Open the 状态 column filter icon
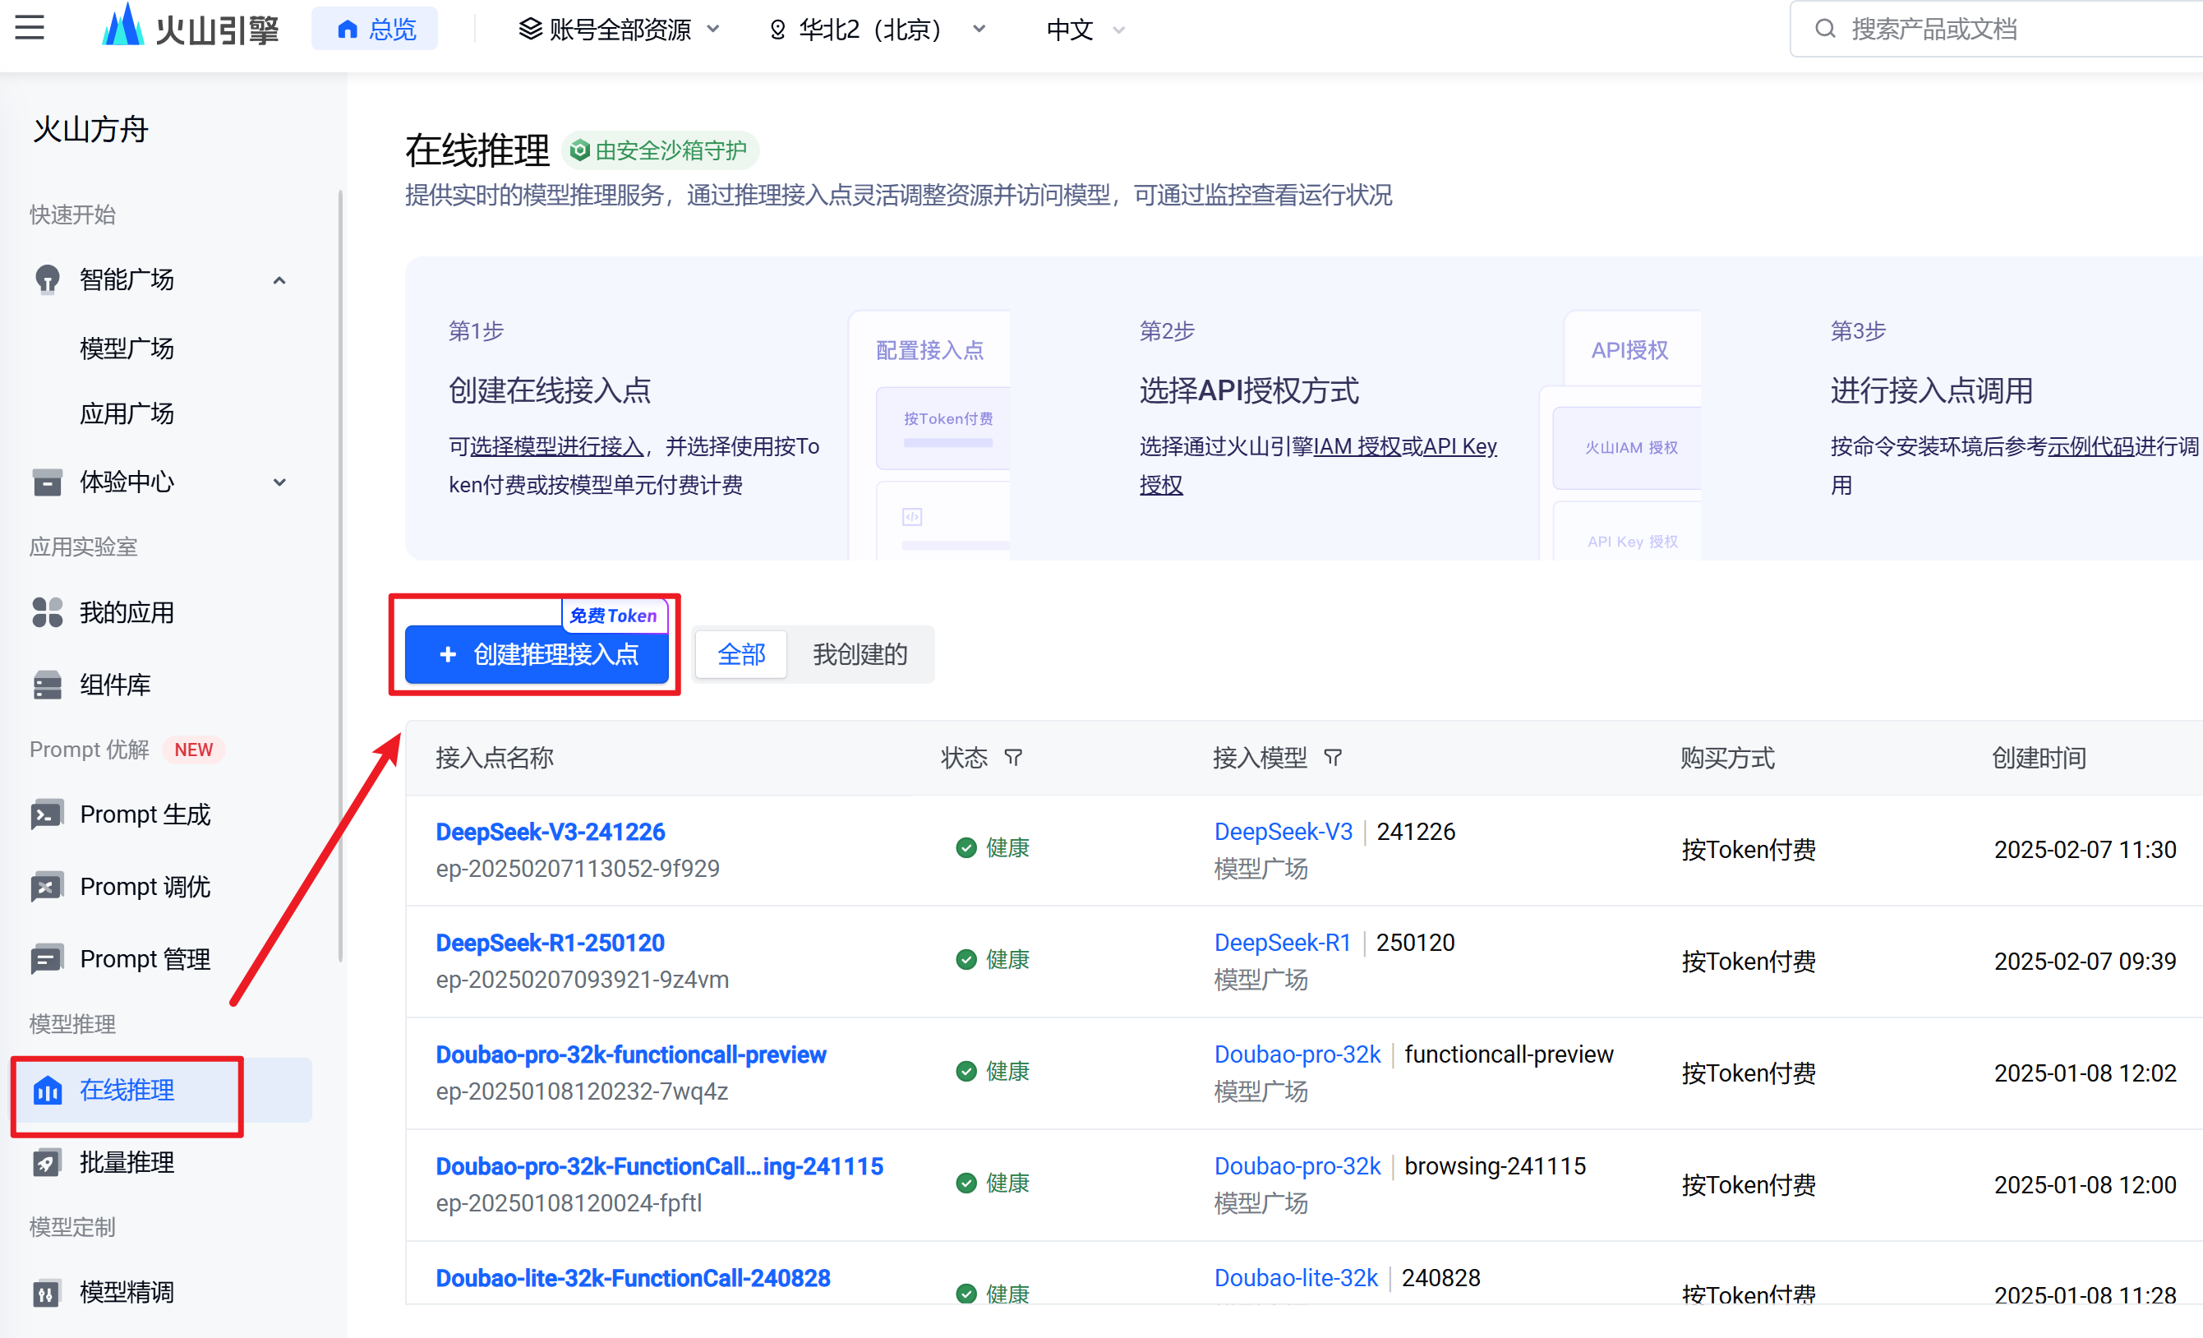2203x1338 pixels. point(1013,759)
